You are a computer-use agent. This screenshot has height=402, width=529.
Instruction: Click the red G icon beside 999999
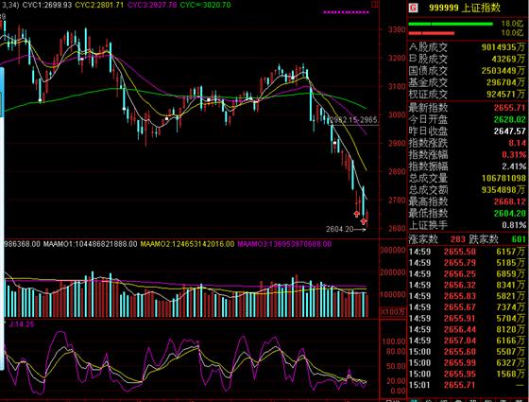(413, 8)
